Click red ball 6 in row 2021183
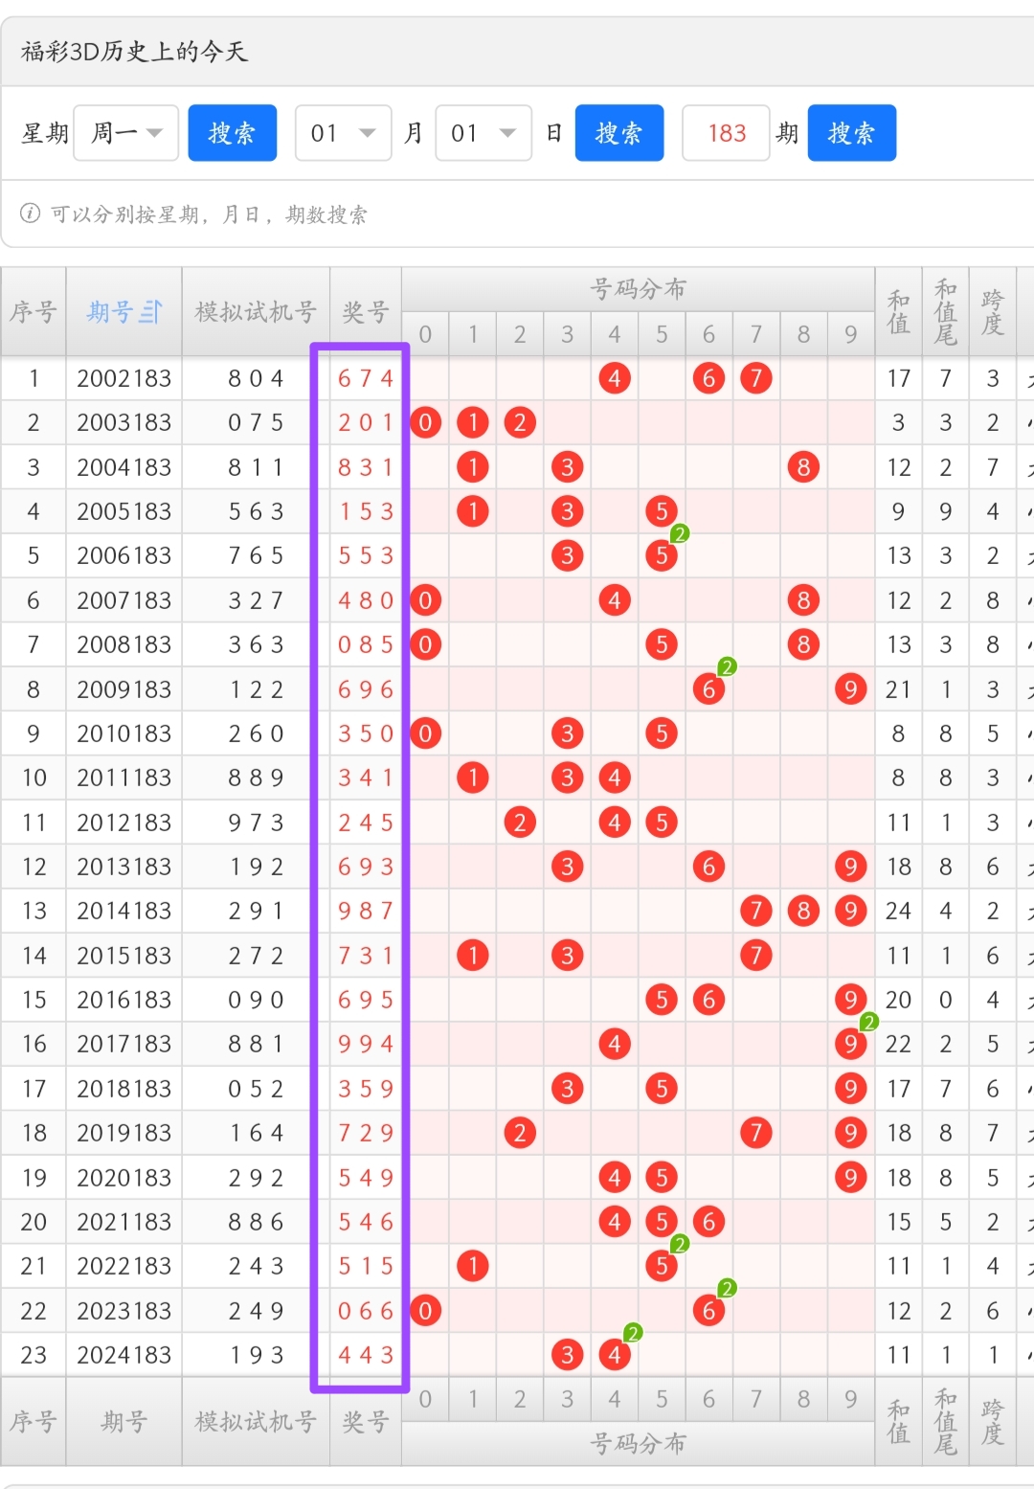The height and width of the screenshot is (1489, 1034). coord(708,1222)
